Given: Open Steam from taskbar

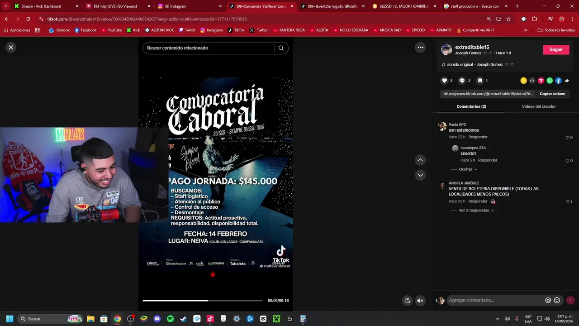Looking at the screenshot, I should click(183, 319).
